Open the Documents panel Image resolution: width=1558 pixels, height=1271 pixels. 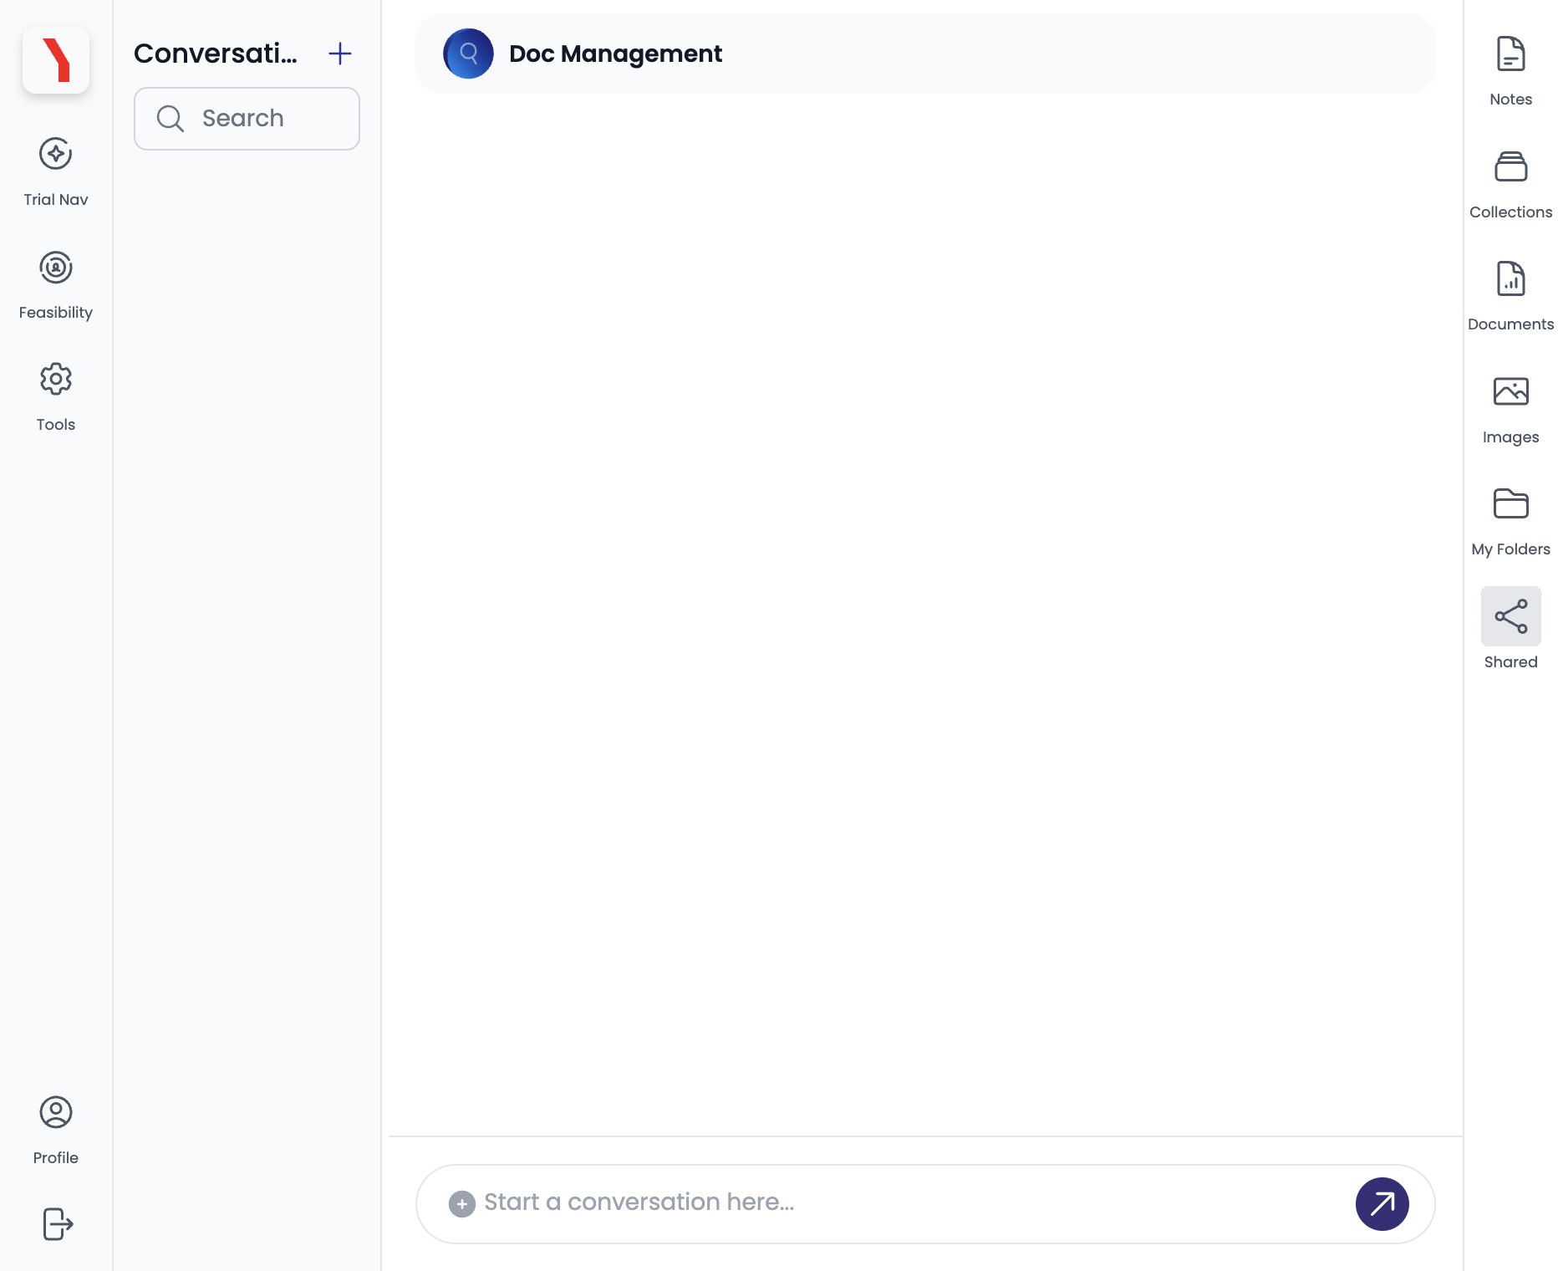point(1511,297)
